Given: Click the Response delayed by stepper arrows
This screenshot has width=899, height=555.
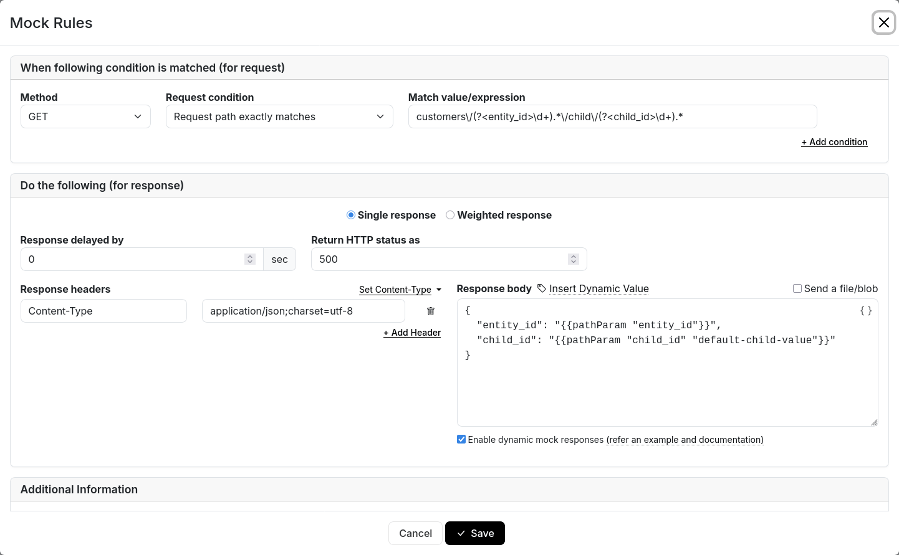Looking at the screenshot, I should pyautogui.click(x=250, y=259).
